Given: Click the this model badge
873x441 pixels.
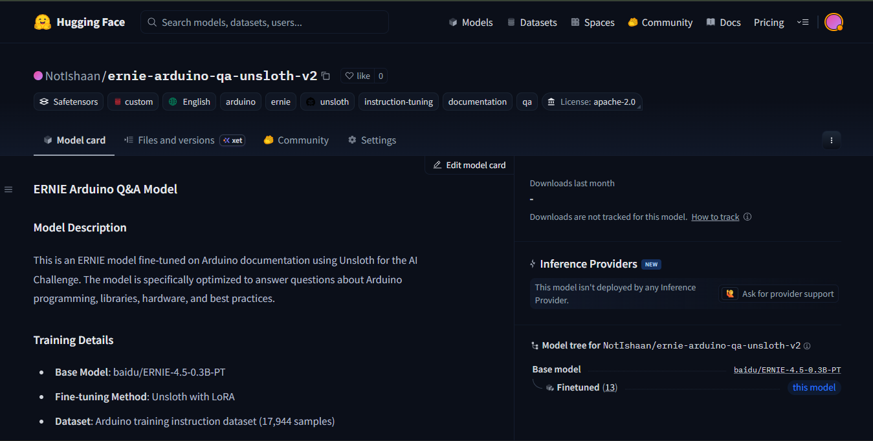Looking at the screenshot, I should pyautogui.click(x=814, y=387).
